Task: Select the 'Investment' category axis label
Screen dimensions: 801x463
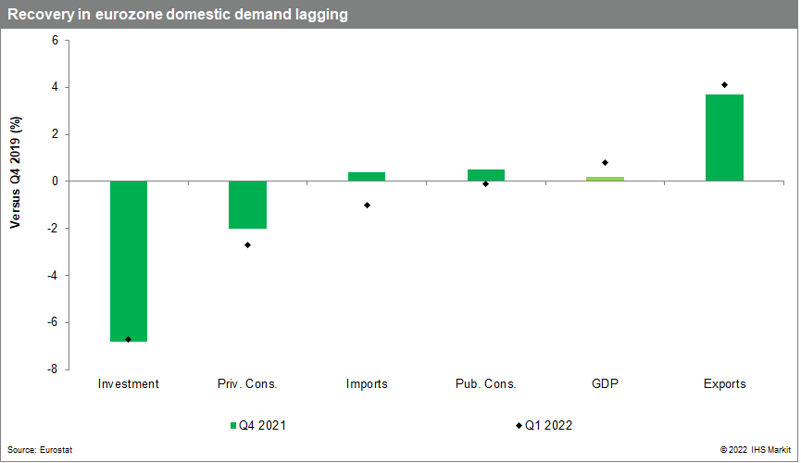Action: coord(128,383)
